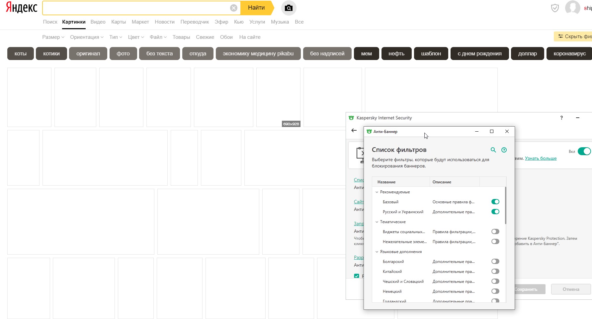Screen dimensions: 592x319
Task: Enable the Болгарский filter
Action: 495,261
